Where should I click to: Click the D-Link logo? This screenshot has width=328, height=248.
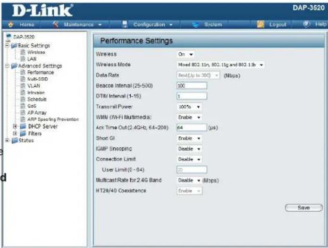point(42,10)
